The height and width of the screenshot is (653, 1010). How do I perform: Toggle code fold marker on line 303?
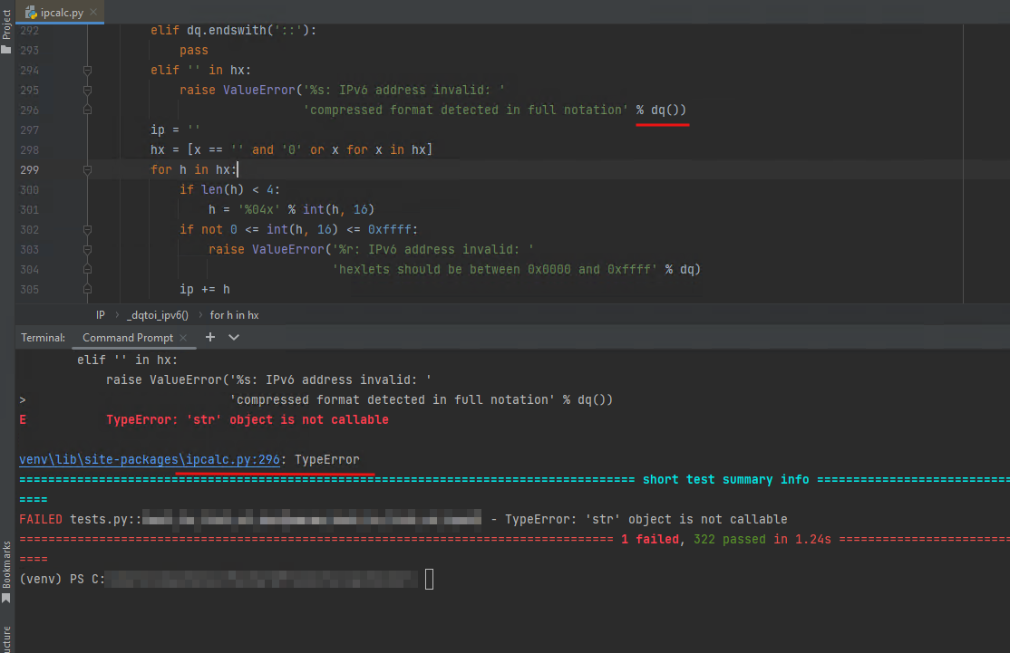tap(88, 250)
